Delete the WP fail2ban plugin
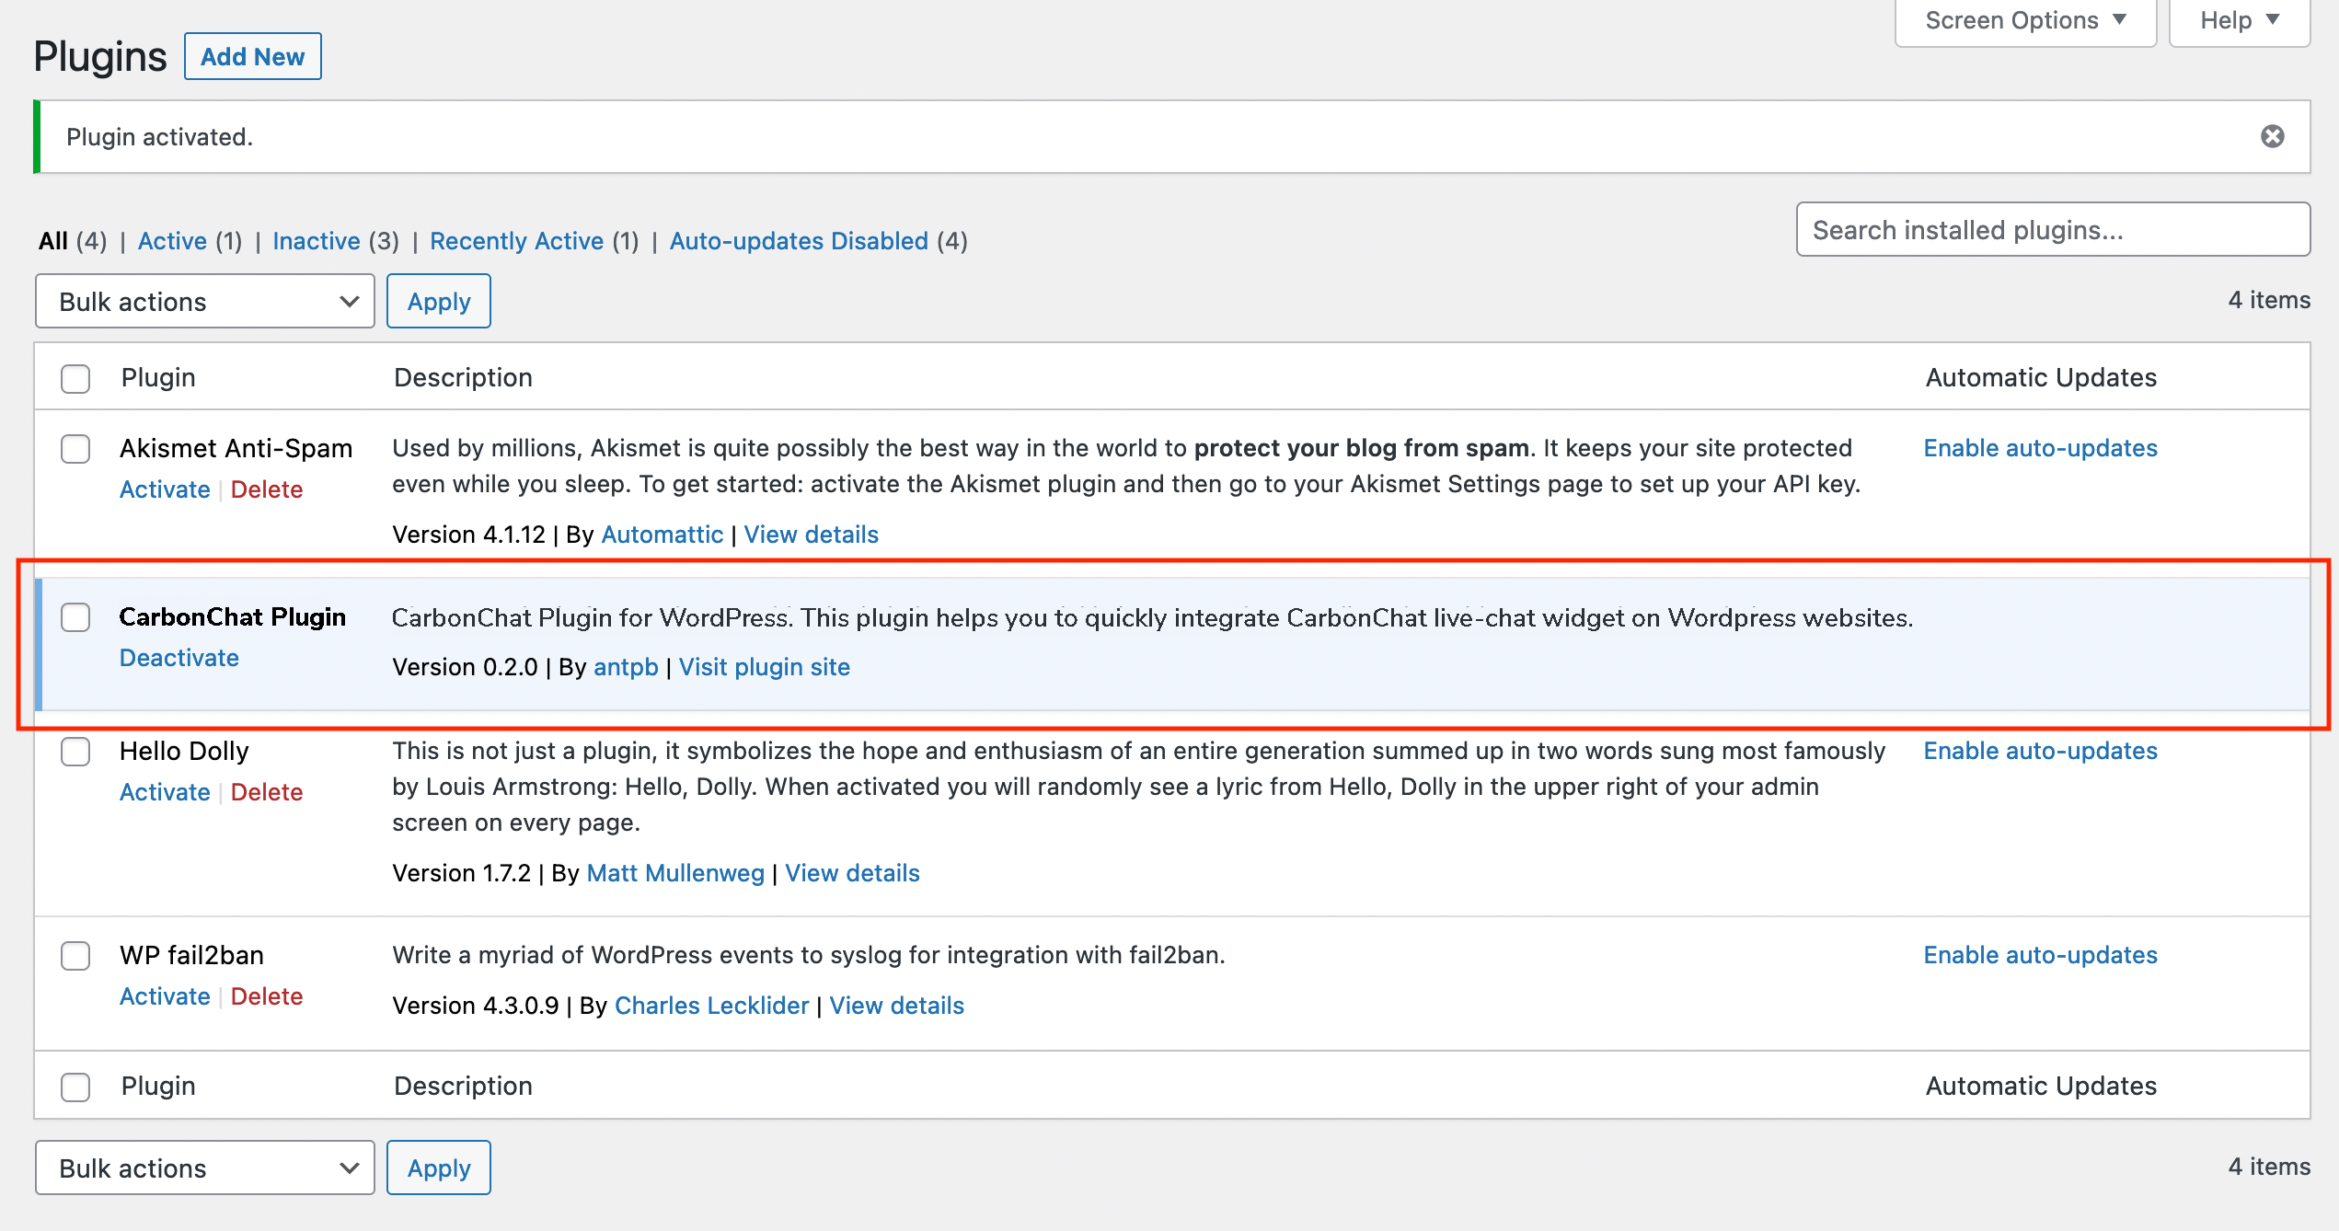This screenshot has height=1231, width=2339. (x=266, y=996)
